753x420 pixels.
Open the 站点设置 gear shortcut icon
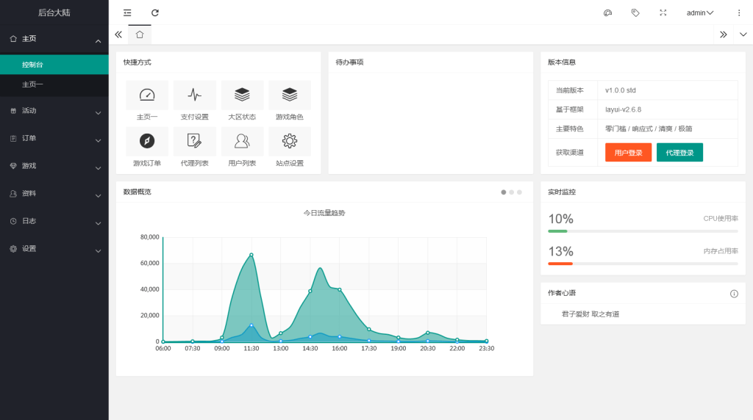pos(290,141)
